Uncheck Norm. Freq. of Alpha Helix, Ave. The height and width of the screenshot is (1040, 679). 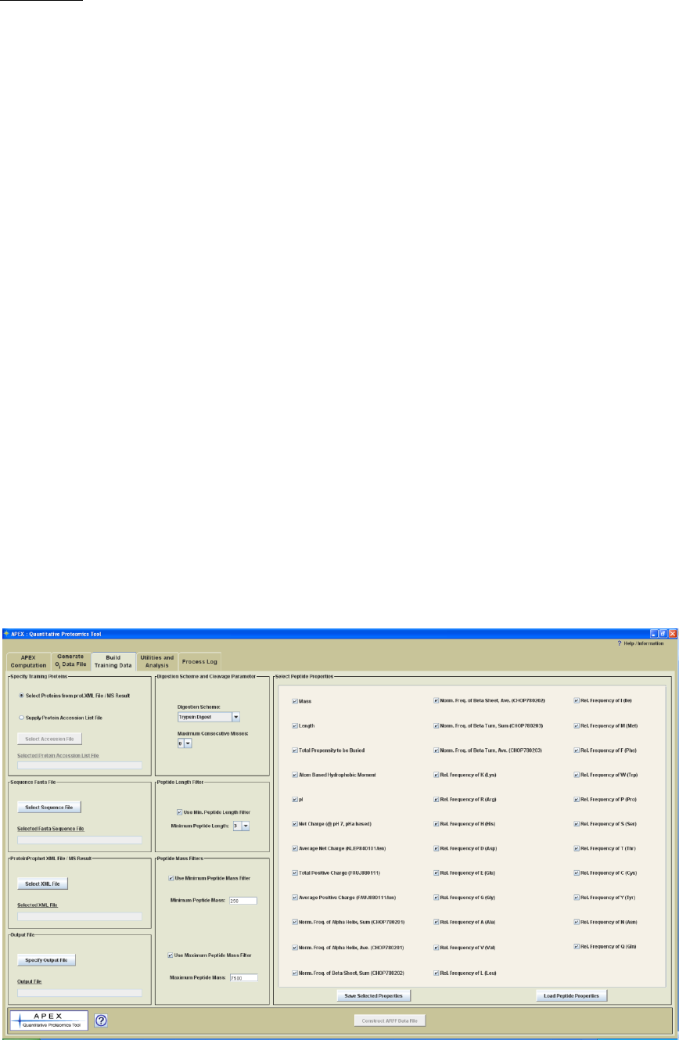tap(295, 948)
